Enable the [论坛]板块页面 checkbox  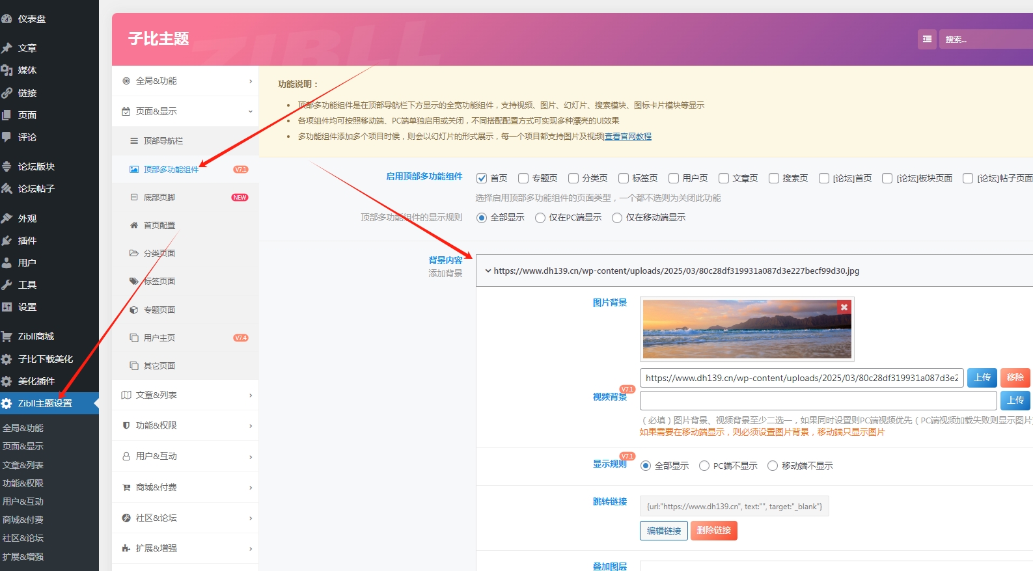887,178
